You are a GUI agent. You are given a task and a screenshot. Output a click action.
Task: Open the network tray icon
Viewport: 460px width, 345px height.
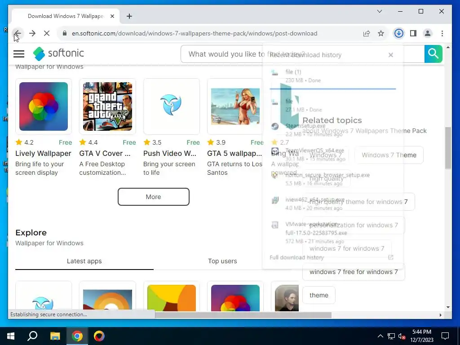[391, 336]
